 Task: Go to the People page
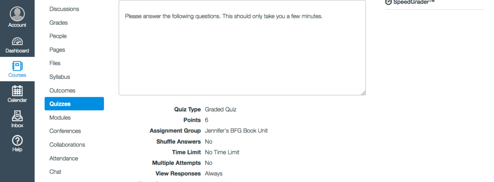[58, 36]
